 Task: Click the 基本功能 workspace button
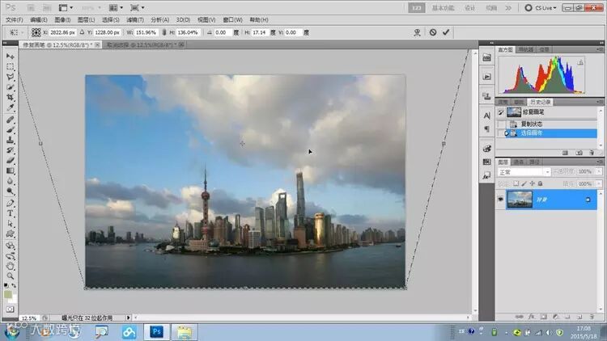point(443,8)
